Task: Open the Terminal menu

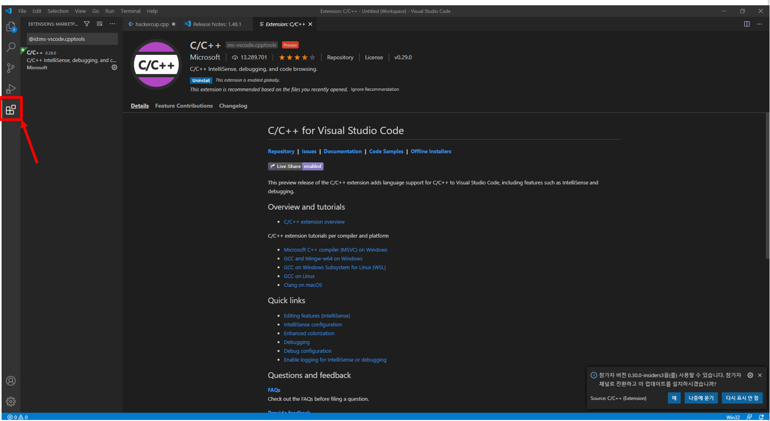Action: tap(131, 11)
